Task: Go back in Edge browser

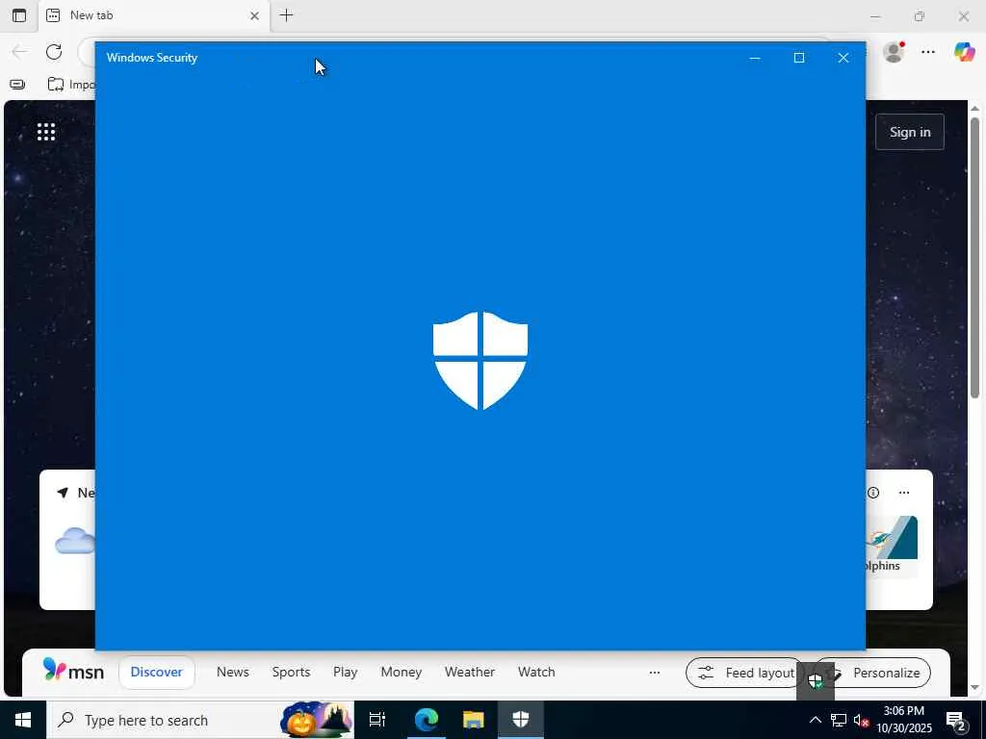Action: (x=19, y=52)
